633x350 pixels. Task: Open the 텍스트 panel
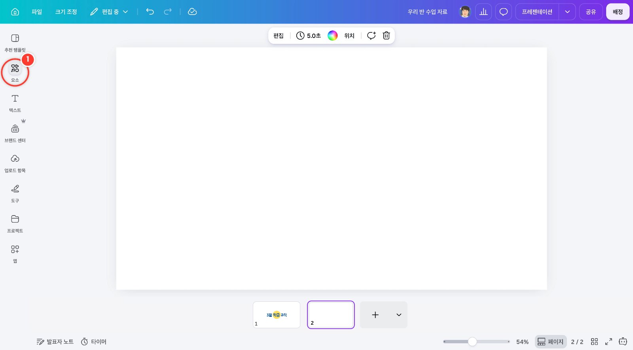point(15,103)
